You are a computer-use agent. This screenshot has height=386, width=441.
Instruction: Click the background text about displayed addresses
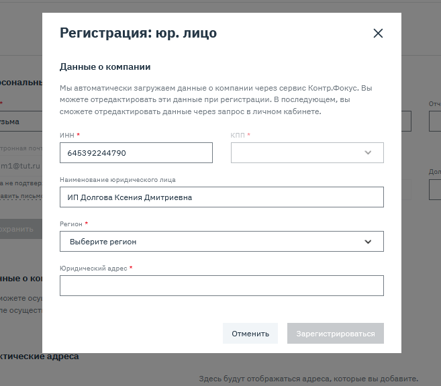[309, 379]
